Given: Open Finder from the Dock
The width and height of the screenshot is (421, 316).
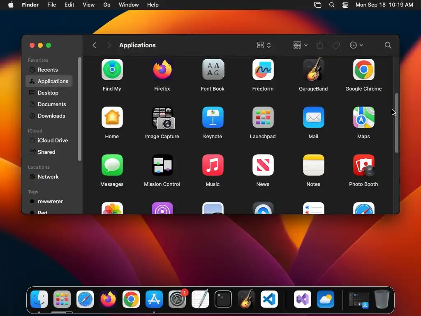Looking at the screenshot, I should pyautogui.click(x=39, y=299).
